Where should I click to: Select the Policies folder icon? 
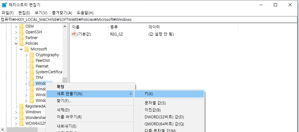(22, 43)
